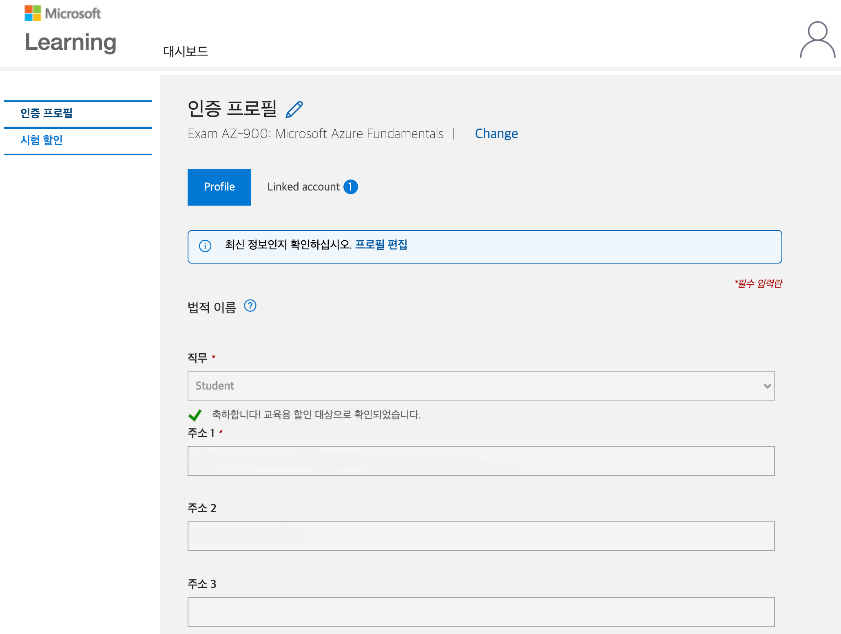Click the Learning site title

(71, 42)
